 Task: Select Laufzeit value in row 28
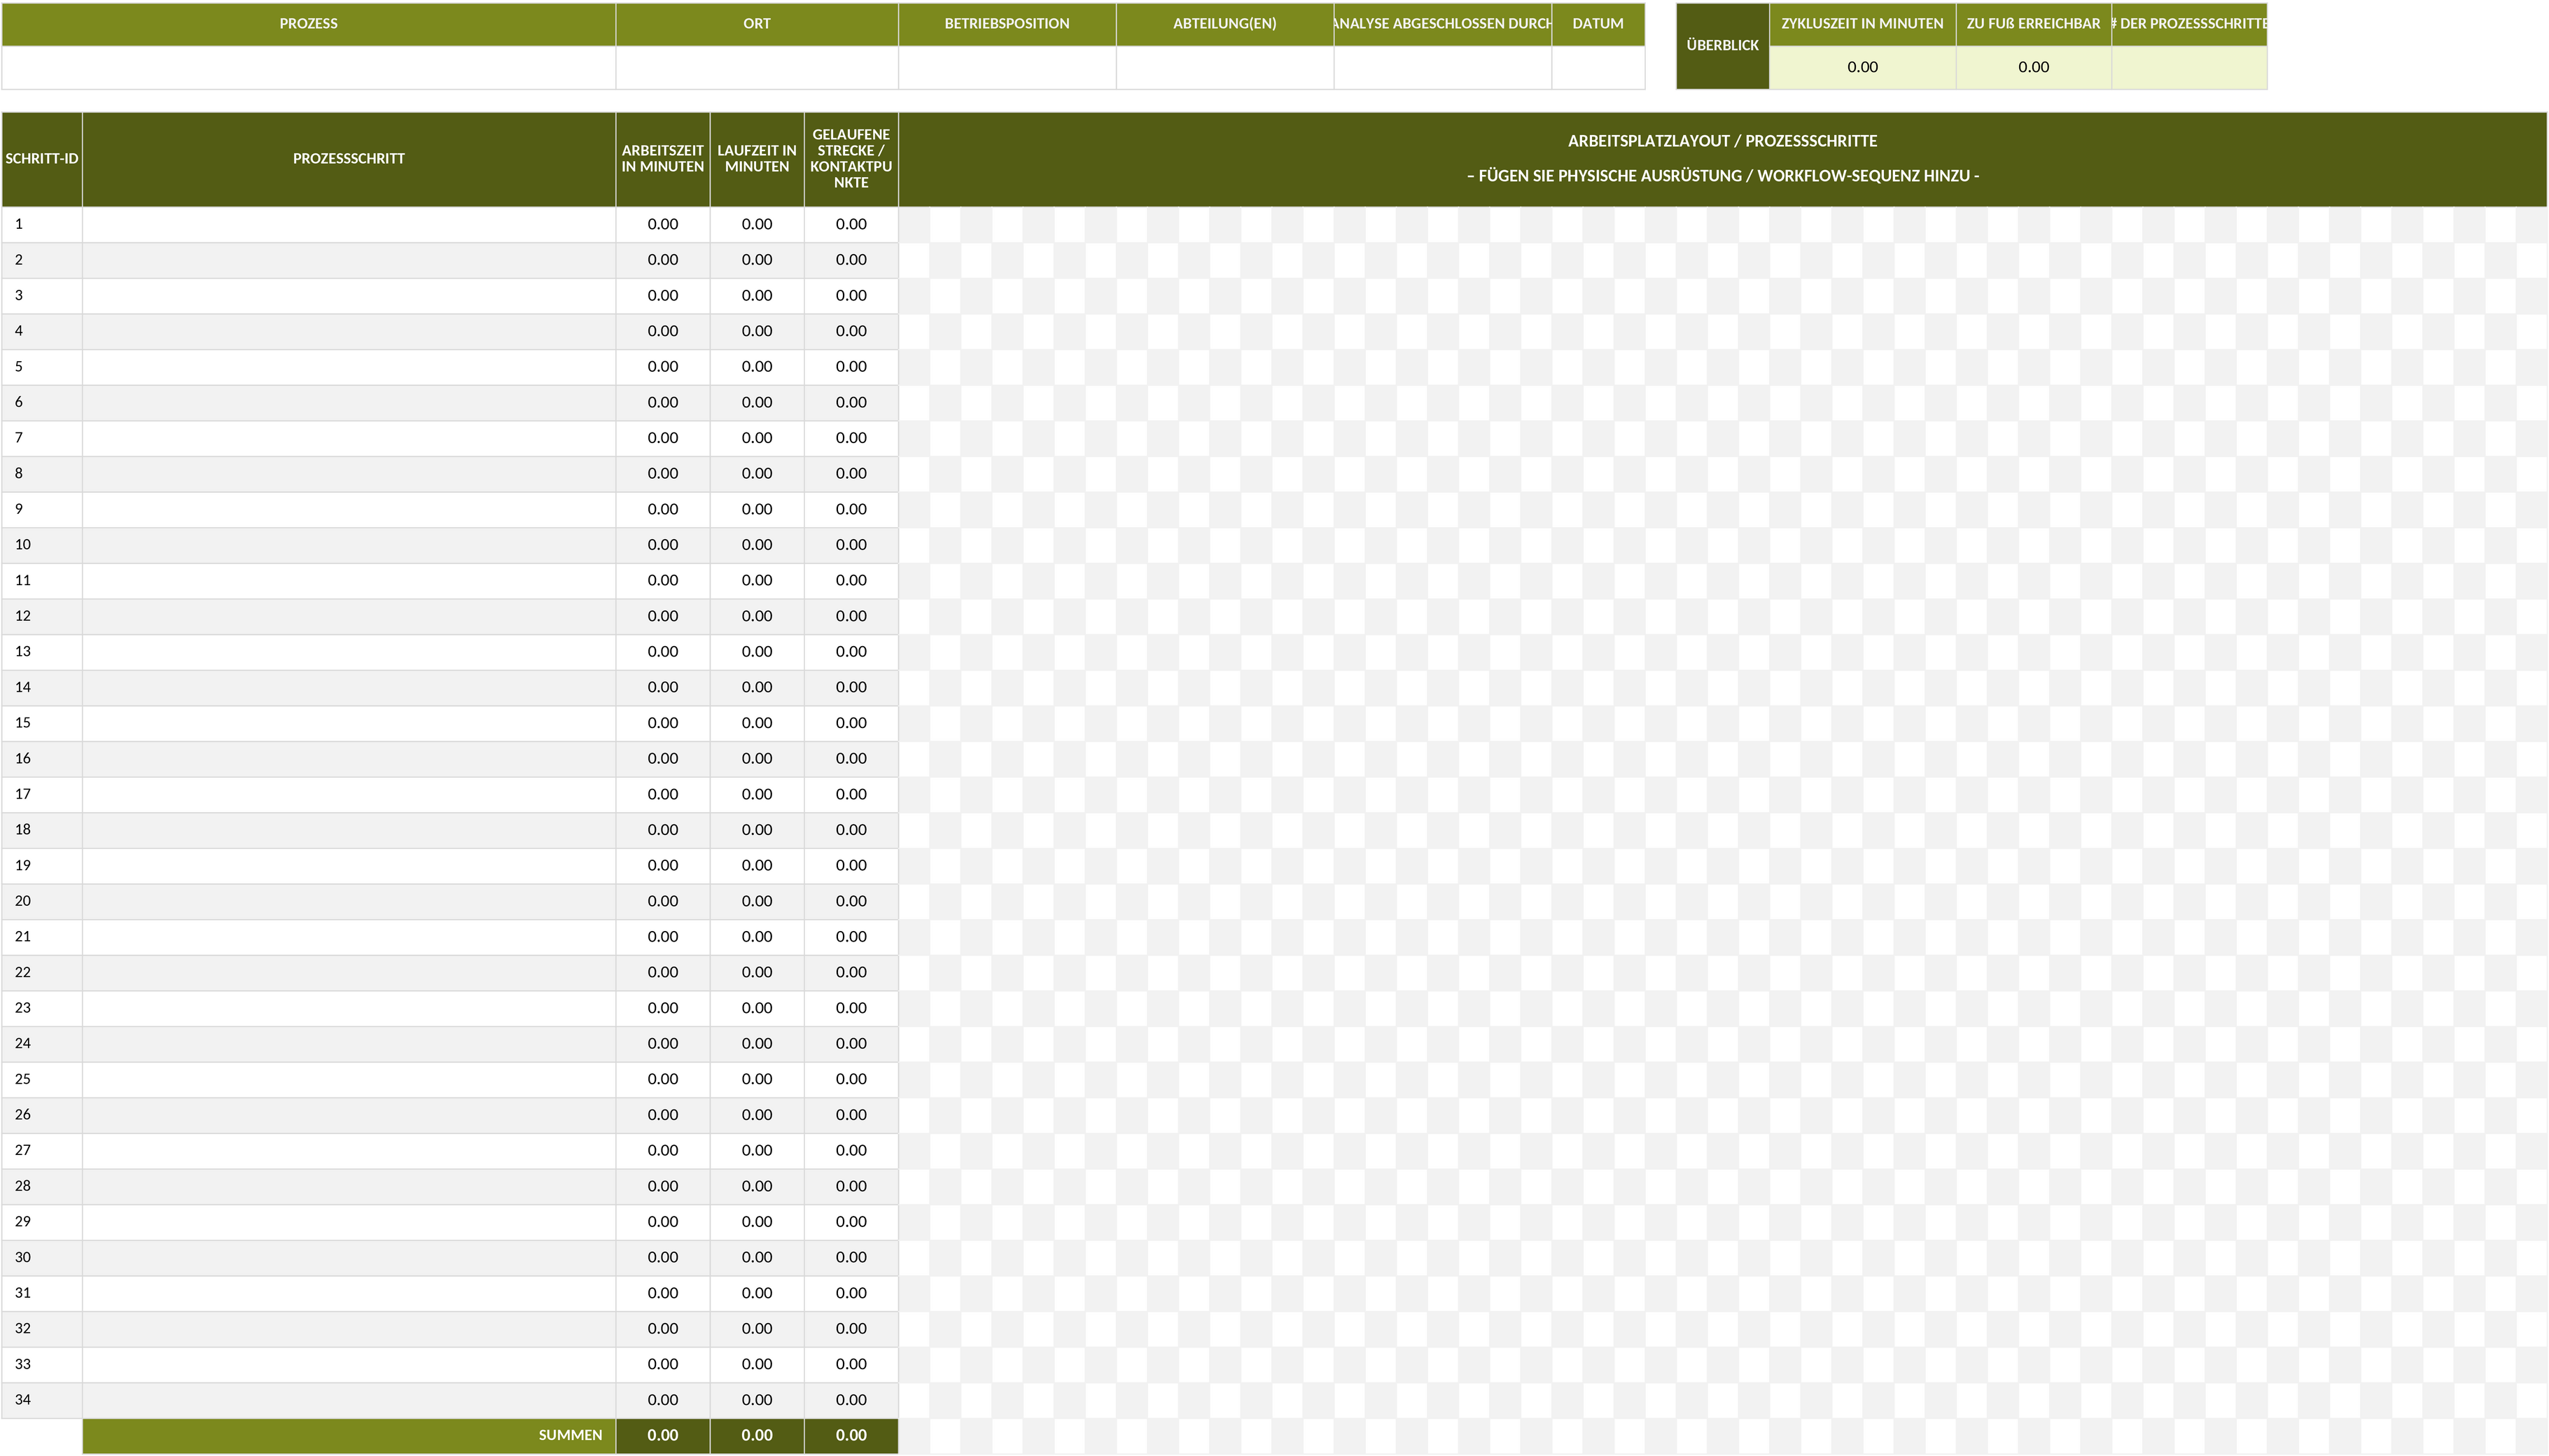[x=757, y=1186]
